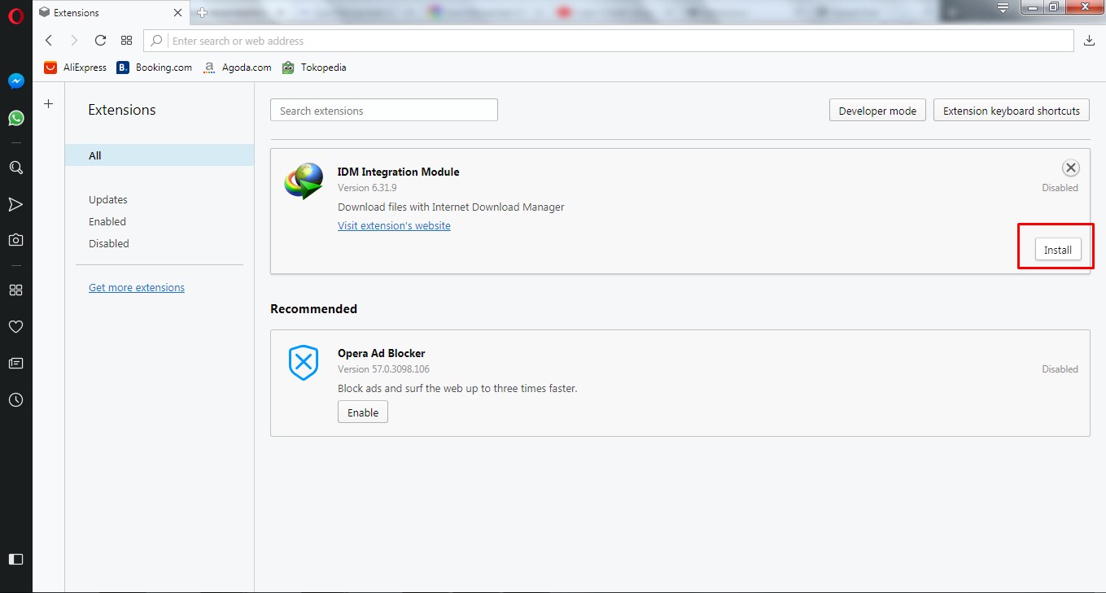Click "Block ads and surf the web" description
Screen dimensions: 1106x593
[x=457, y=388]
